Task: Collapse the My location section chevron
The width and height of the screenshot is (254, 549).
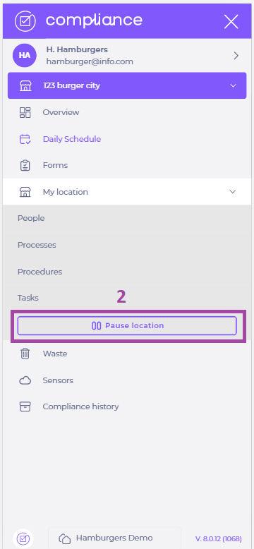Action: coord(233,192)
